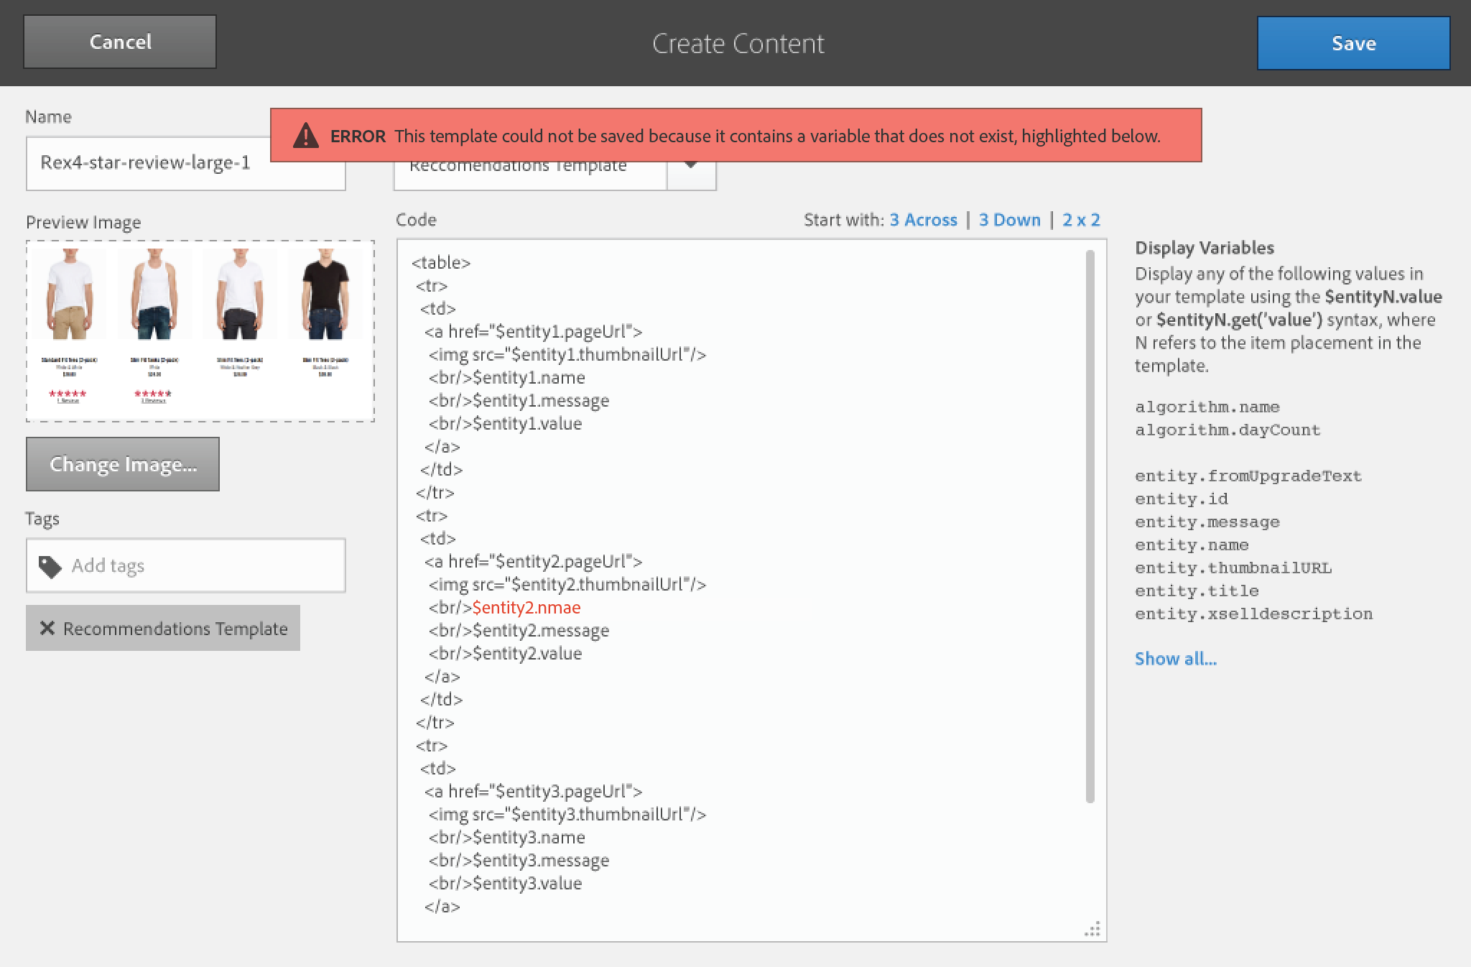Click the Cancel button
The image size is (1471, 967).
tap(120, 42)
